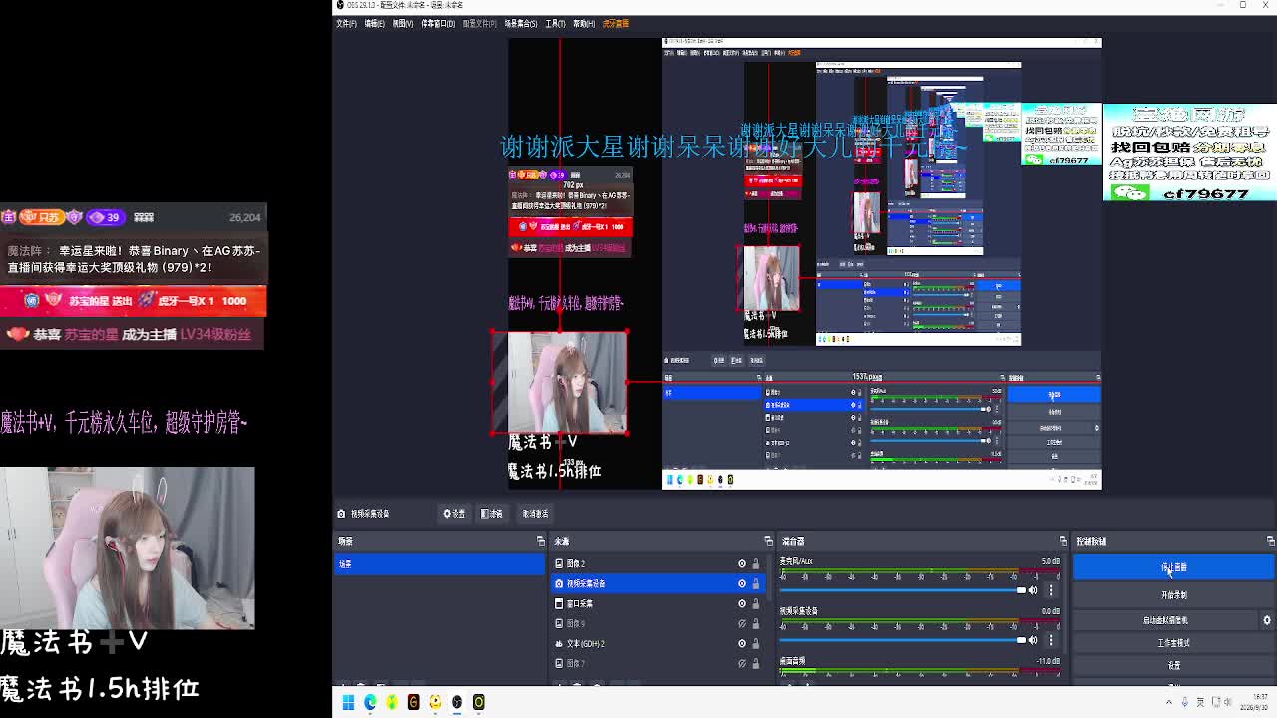Click the 启动虚拟摄像机 virtual camera button
This screenshot has height=718, width=1277.
[x=1165, y=620]
